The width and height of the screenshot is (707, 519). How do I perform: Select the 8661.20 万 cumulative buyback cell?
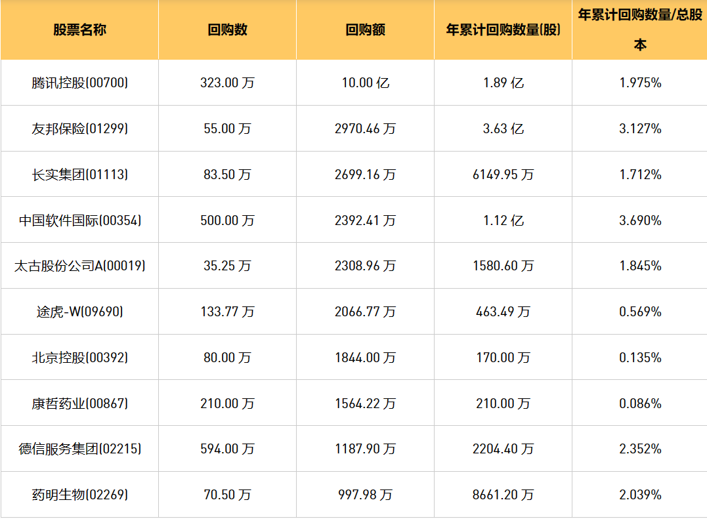[503, 495]
